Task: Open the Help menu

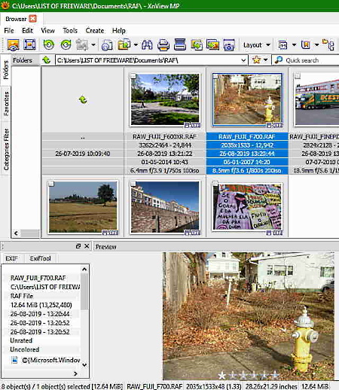Action: 119,31
